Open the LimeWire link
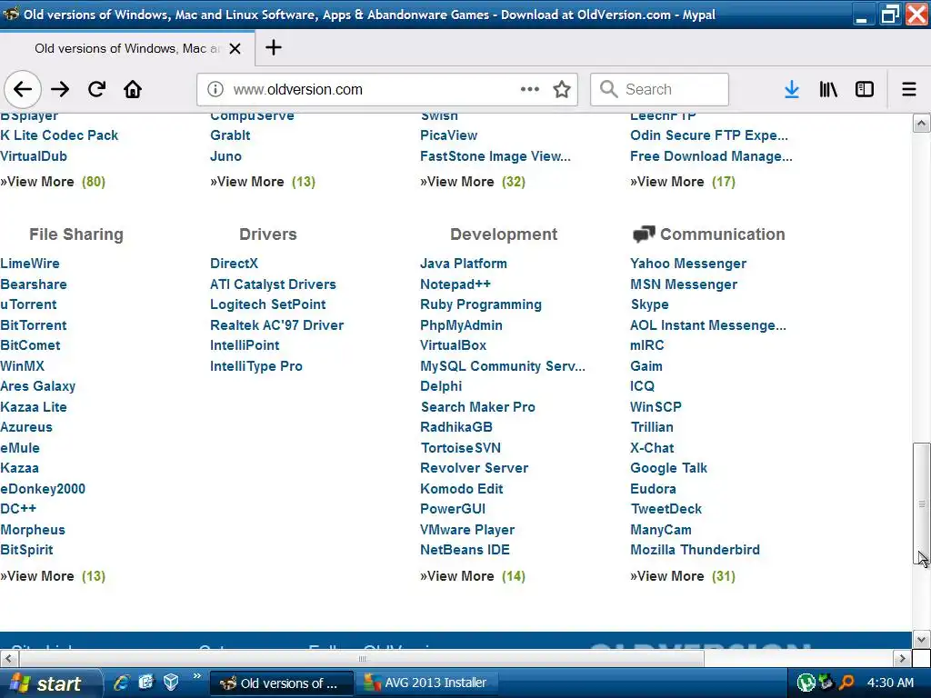The image size is (931, 698). click(x=30, y=264)
